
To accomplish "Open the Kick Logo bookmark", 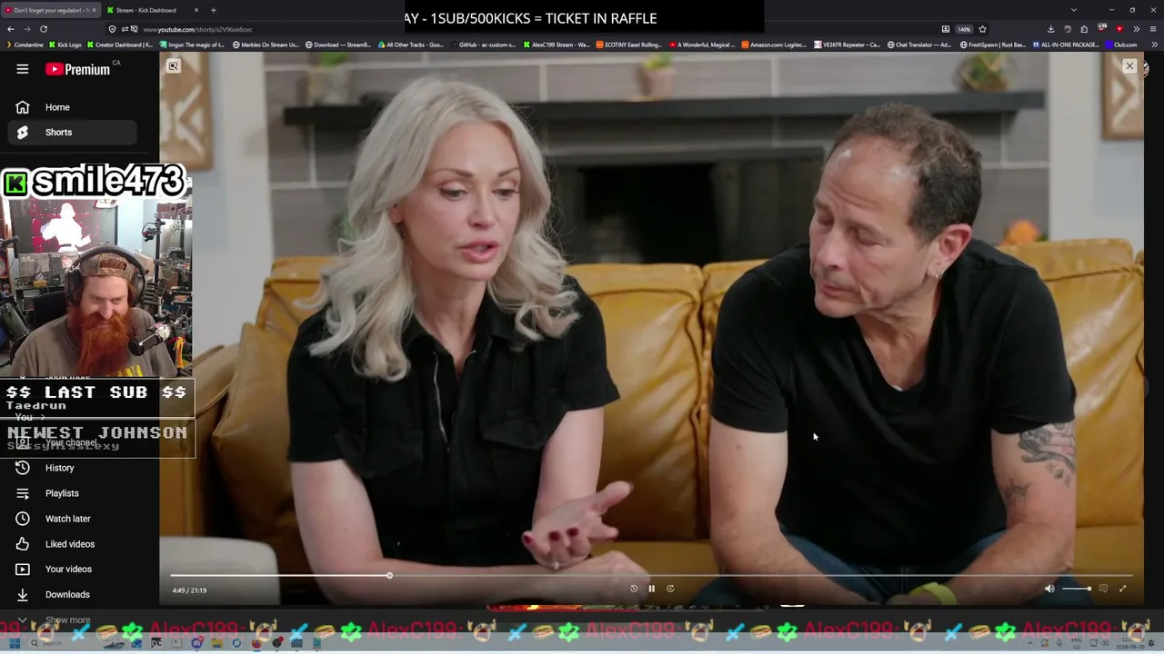I will (64, 45).
